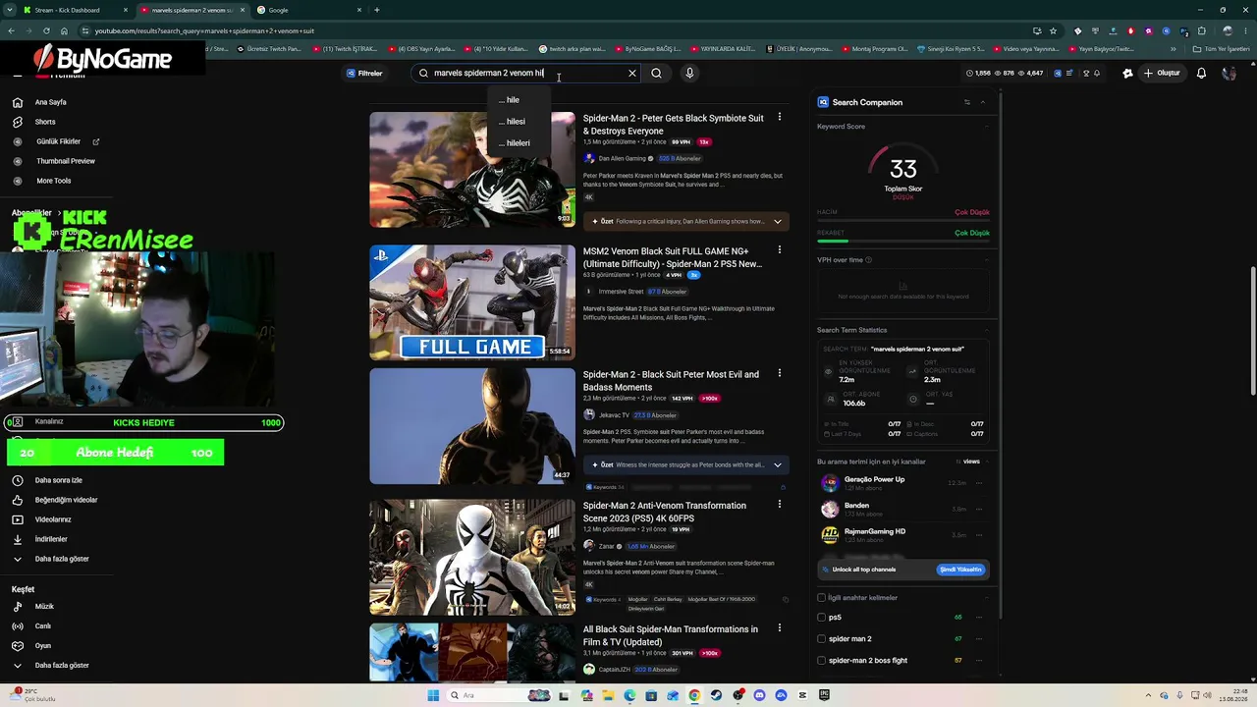Play the FULL GAME Venom Black Suit thumbnail

(x=472, y=302)
